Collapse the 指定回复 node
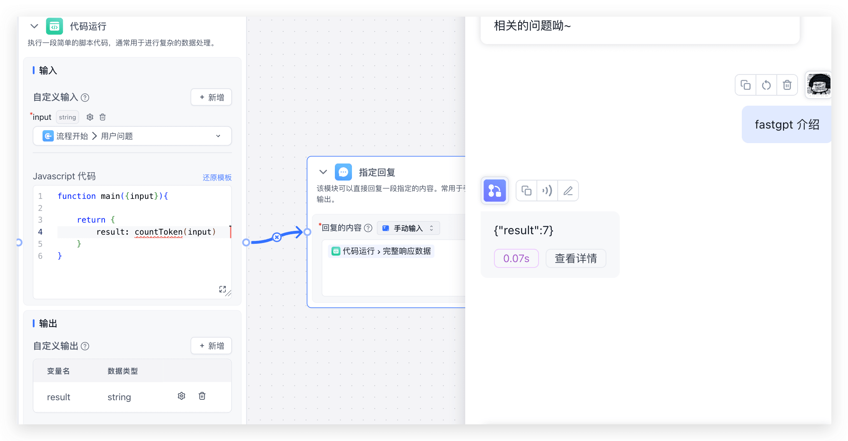The width and height of the screenshot is (848, 441). (323, 172)
